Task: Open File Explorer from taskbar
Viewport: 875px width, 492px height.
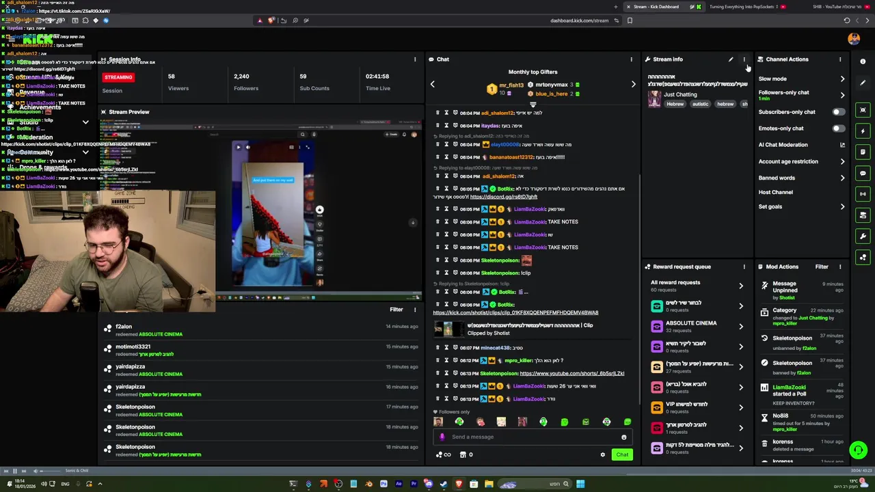Action: pyautogui.click(x=489, y=484)
